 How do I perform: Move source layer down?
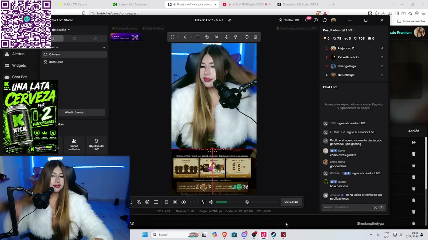tap(235, 37)
